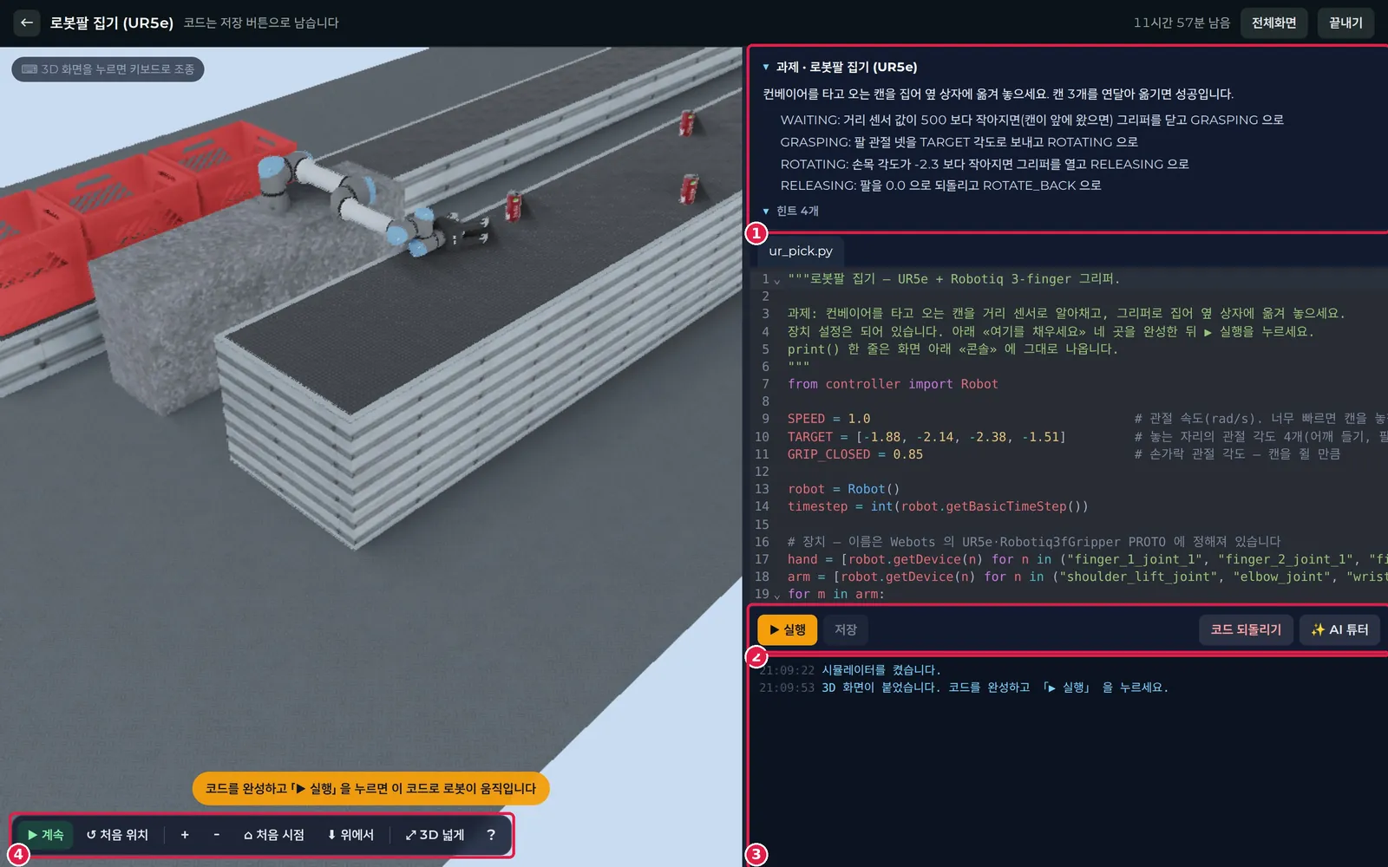Resume simulation with ▶ 계속
The height and width of the screenshot is (867, 1388).
point(45,835)
